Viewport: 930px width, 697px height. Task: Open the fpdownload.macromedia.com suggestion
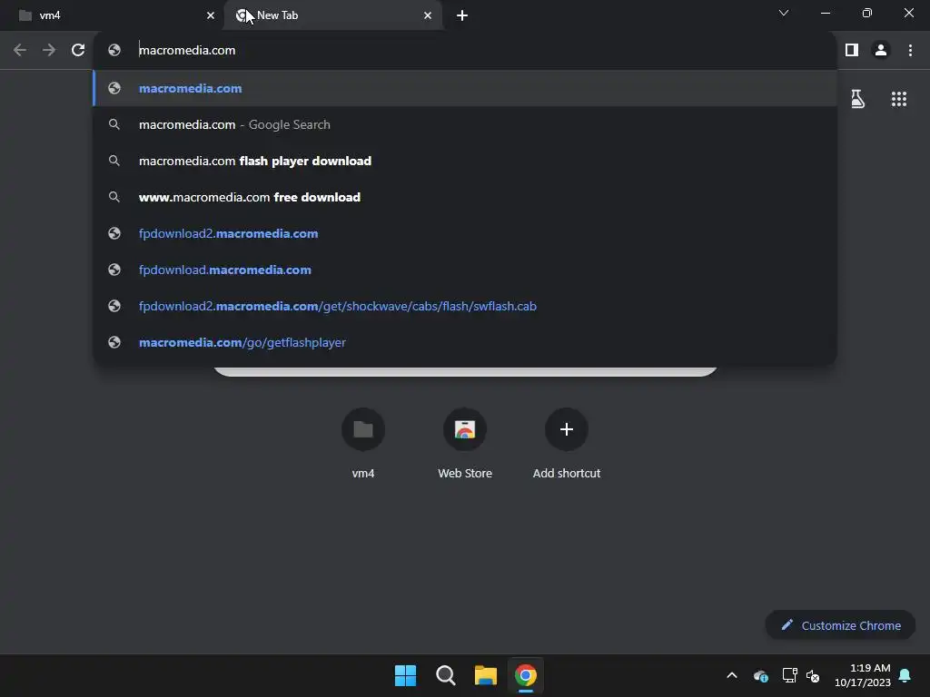point(465,270)
